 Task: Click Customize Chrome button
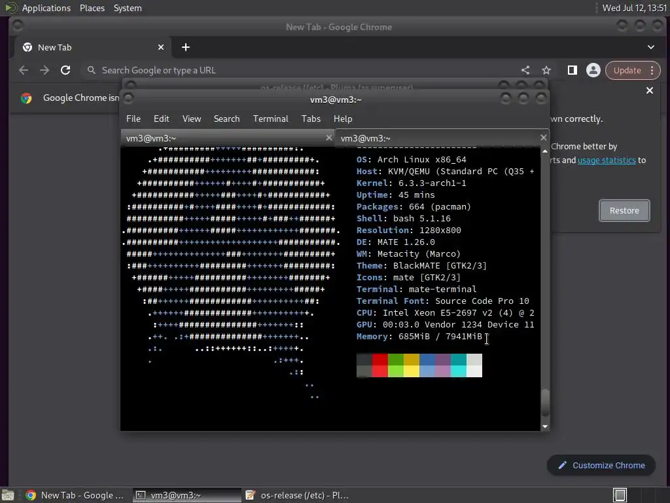[601, 466]
